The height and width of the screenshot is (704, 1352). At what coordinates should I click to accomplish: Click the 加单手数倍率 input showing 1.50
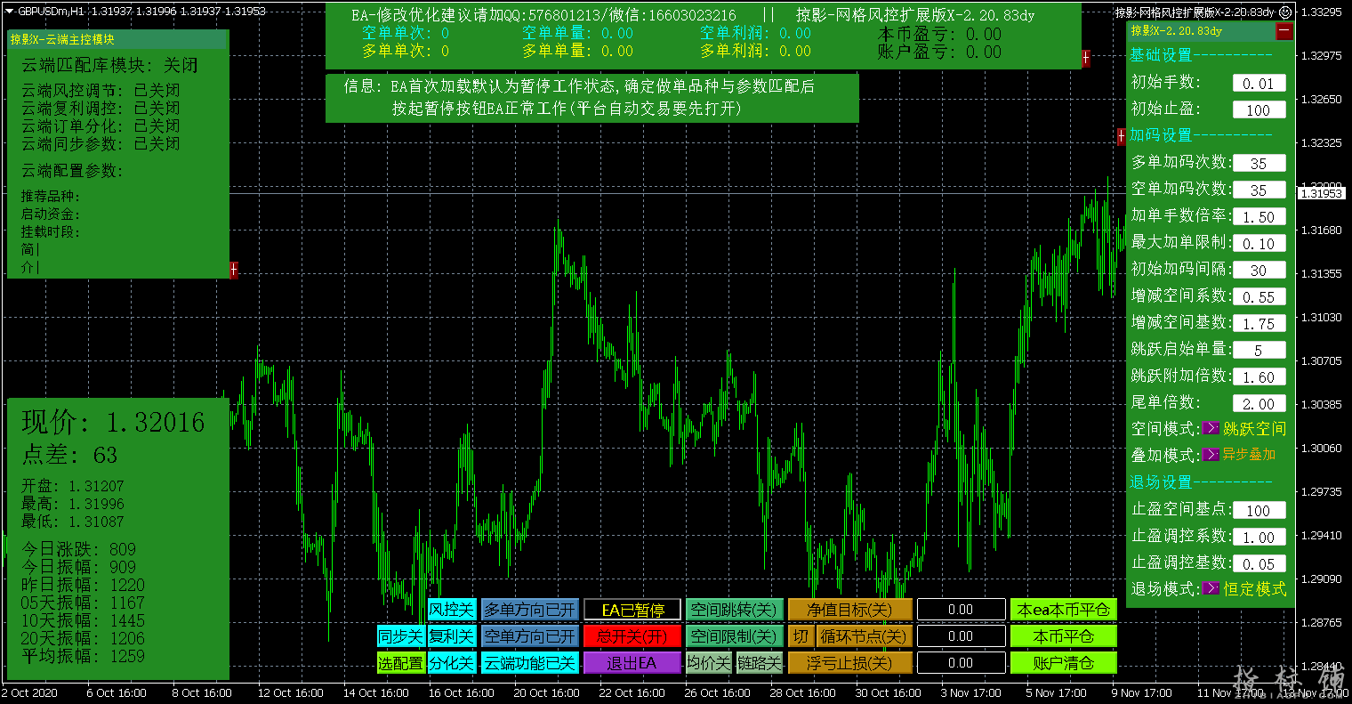point(1259,217)
